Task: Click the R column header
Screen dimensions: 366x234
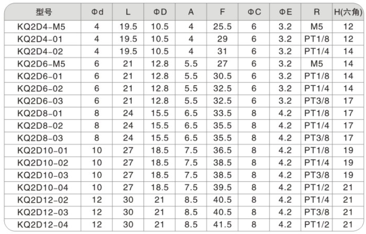Action: click(317, 12)
